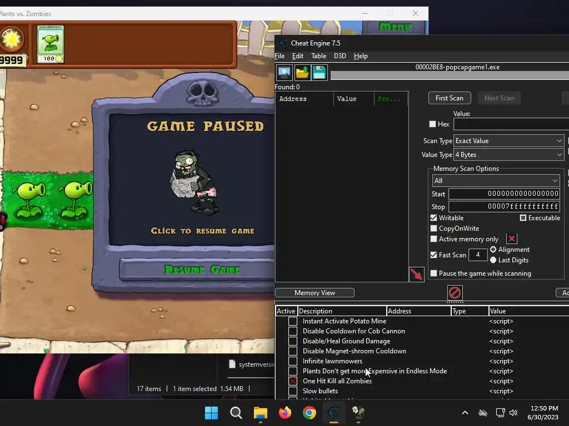Click Resume Game in the pause dialog

click(x=202, y=270)
